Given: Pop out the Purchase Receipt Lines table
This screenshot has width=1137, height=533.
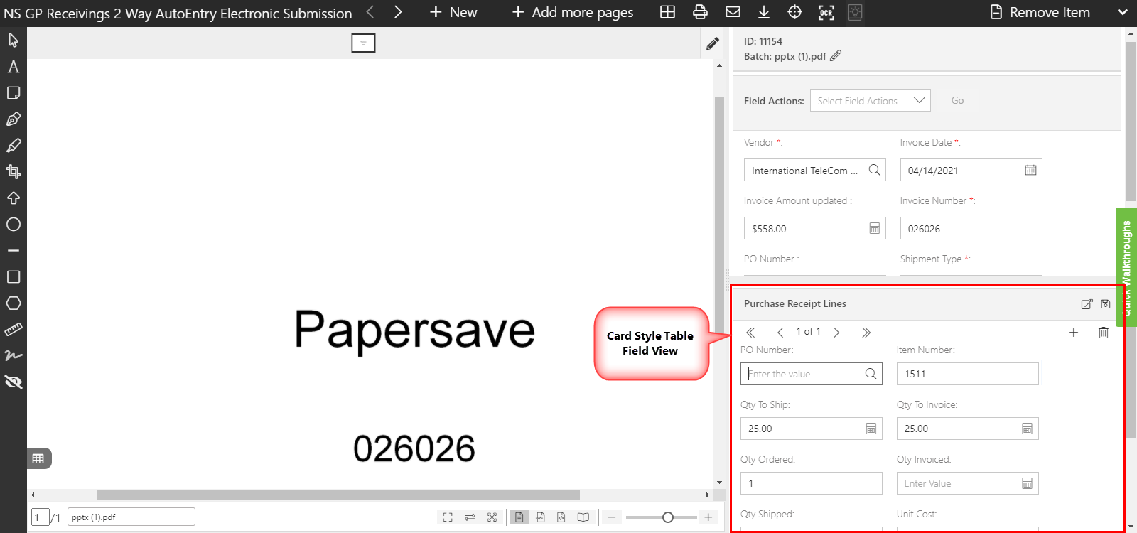Looking at the screenshot, I should (x=1087, y=304).
